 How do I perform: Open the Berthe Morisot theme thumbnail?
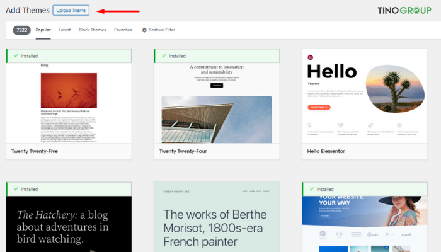click(217, 217)
